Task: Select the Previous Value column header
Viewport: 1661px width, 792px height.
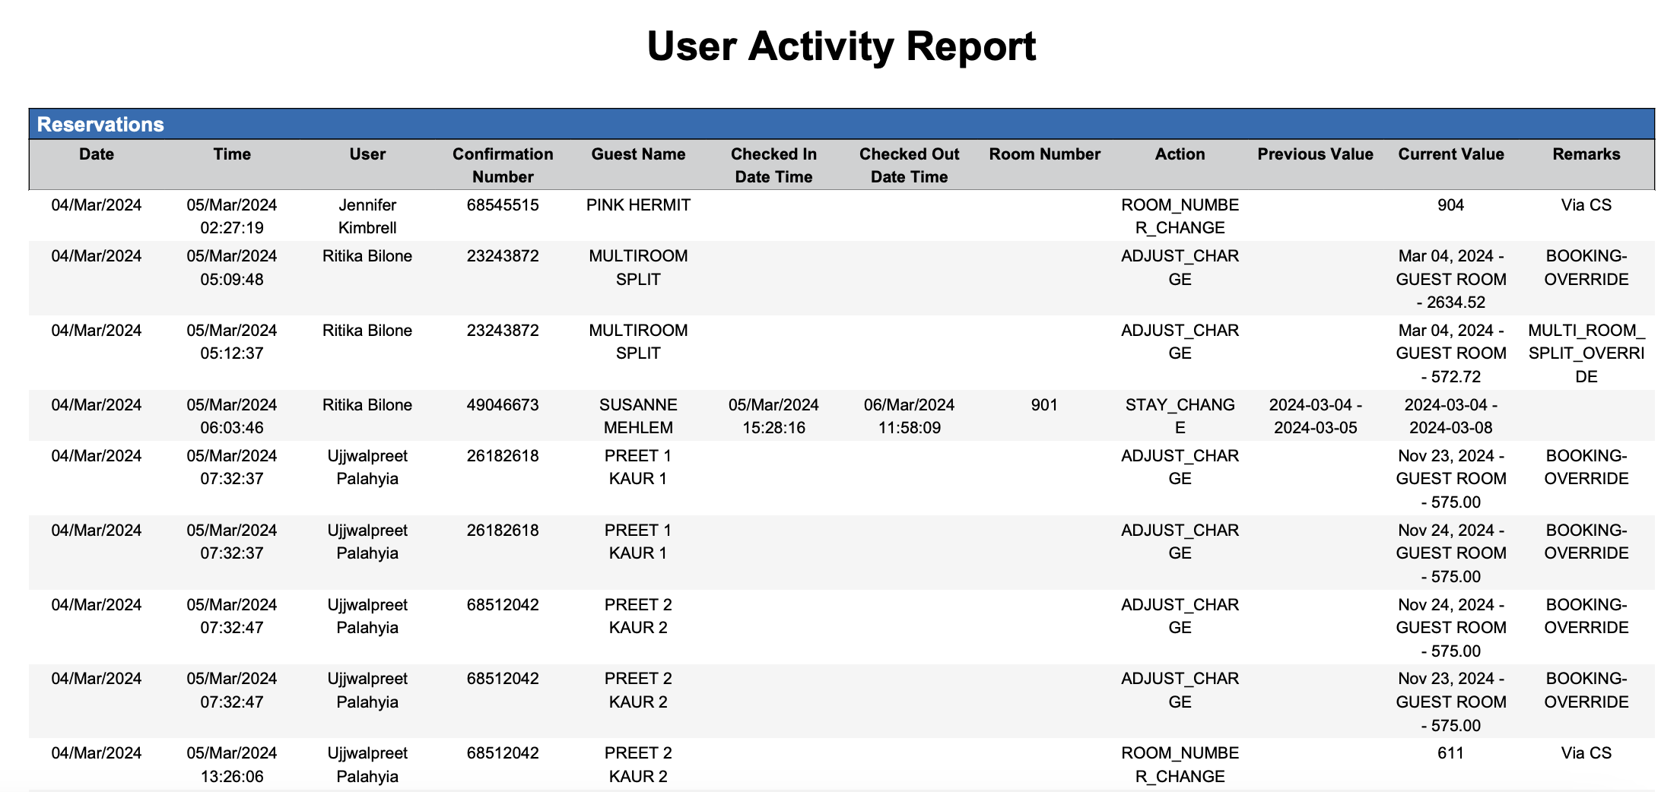Action: [1315, 154]
